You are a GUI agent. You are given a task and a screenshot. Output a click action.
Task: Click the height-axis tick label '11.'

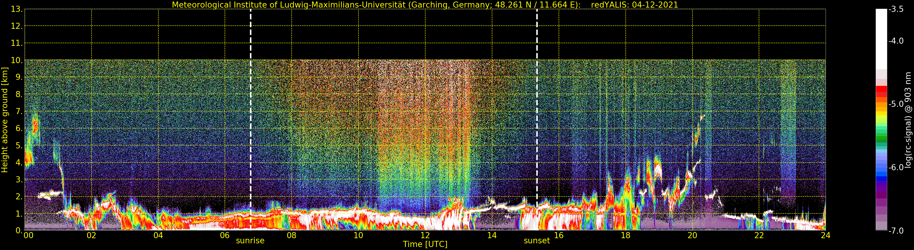17,43
